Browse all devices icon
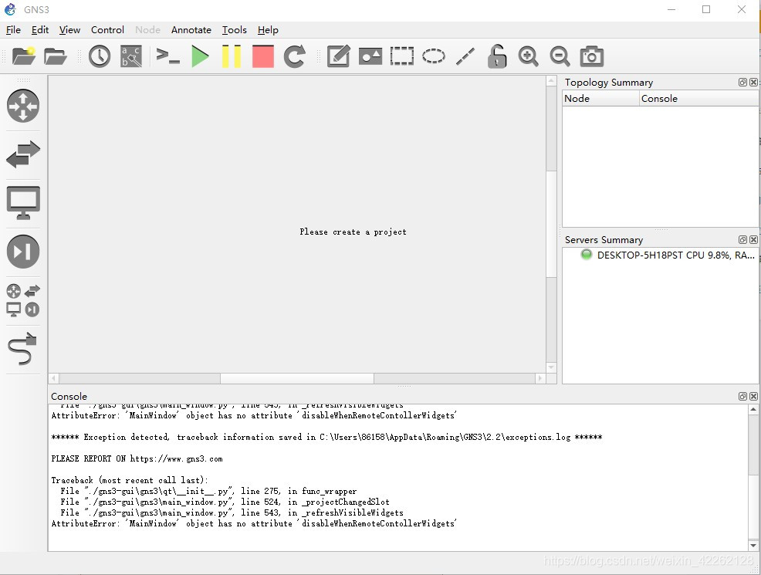 click(23, 300)
